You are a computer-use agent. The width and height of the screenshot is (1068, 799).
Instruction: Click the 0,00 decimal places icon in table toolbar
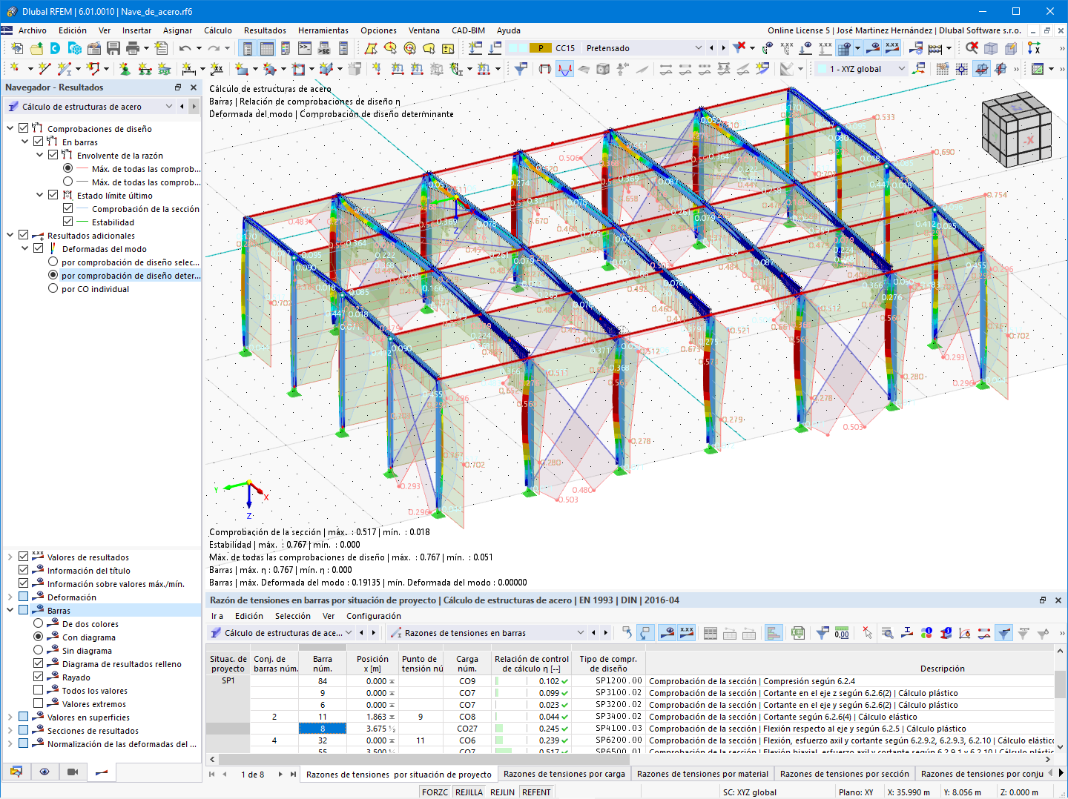(x=842, y=633)
